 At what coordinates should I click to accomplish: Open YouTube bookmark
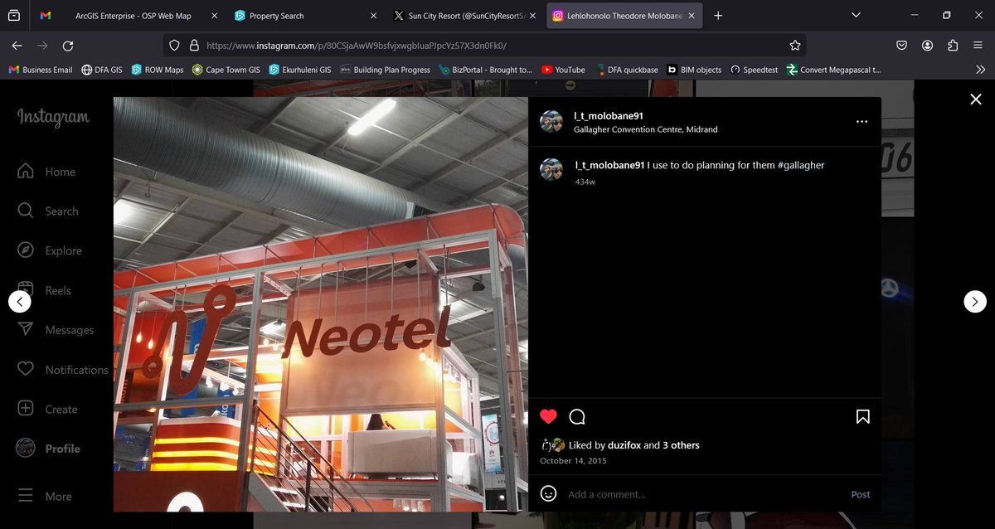(x=563, y=70)
